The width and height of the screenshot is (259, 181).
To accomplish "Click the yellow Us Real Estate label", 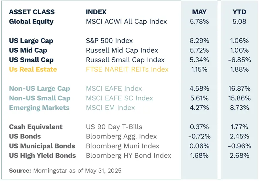I will click(x=33, y=69).
